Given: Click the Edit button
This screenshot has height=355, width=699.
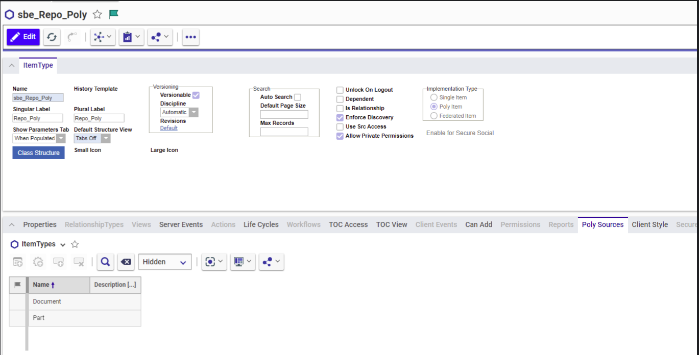Looking at the screenshot, I should [23, 37].
